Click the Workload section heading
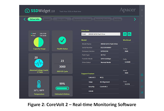This screenshot has width=164, height=111. pos(127,40)
